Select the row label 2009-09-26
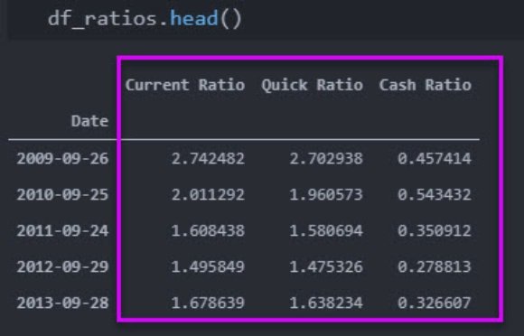524x336 pixels. pyautogui.click(x=63, y=158)
